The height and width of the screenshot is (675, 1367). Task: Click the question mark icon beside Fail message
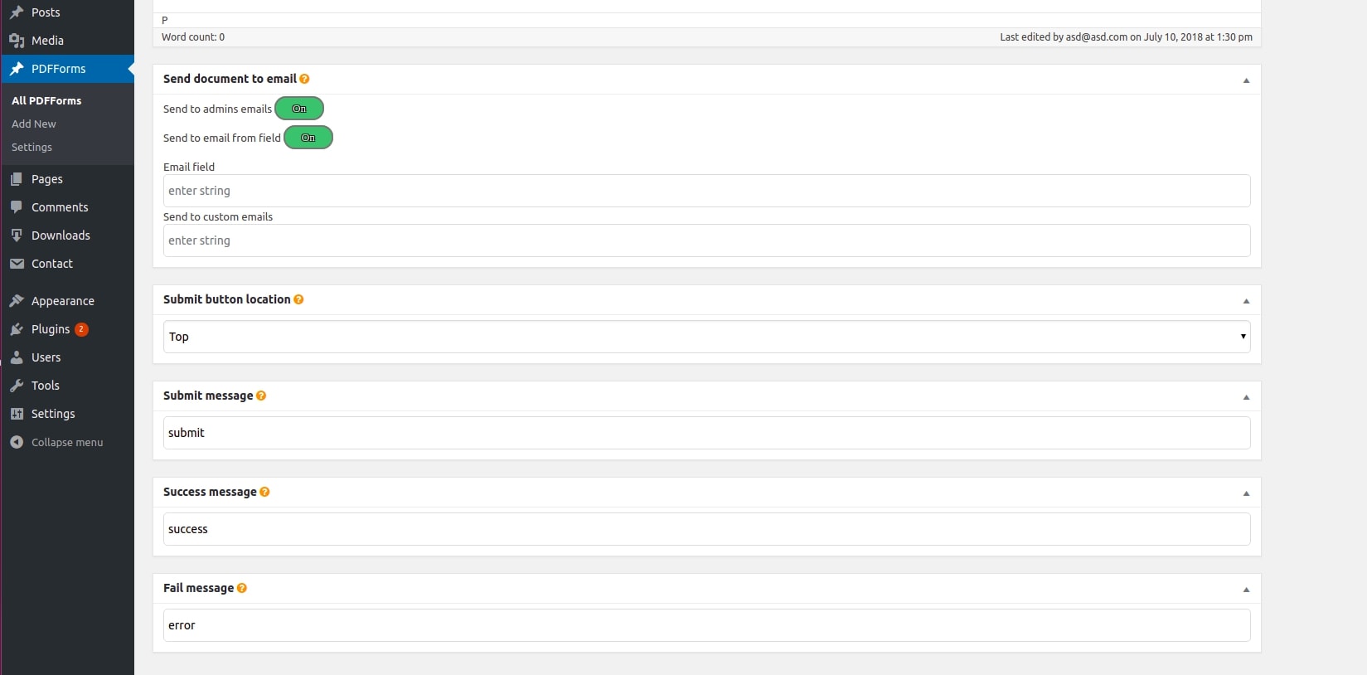(x=242, y=588)
